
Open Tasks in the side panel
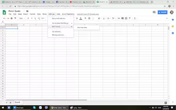[x=173, y=33]
